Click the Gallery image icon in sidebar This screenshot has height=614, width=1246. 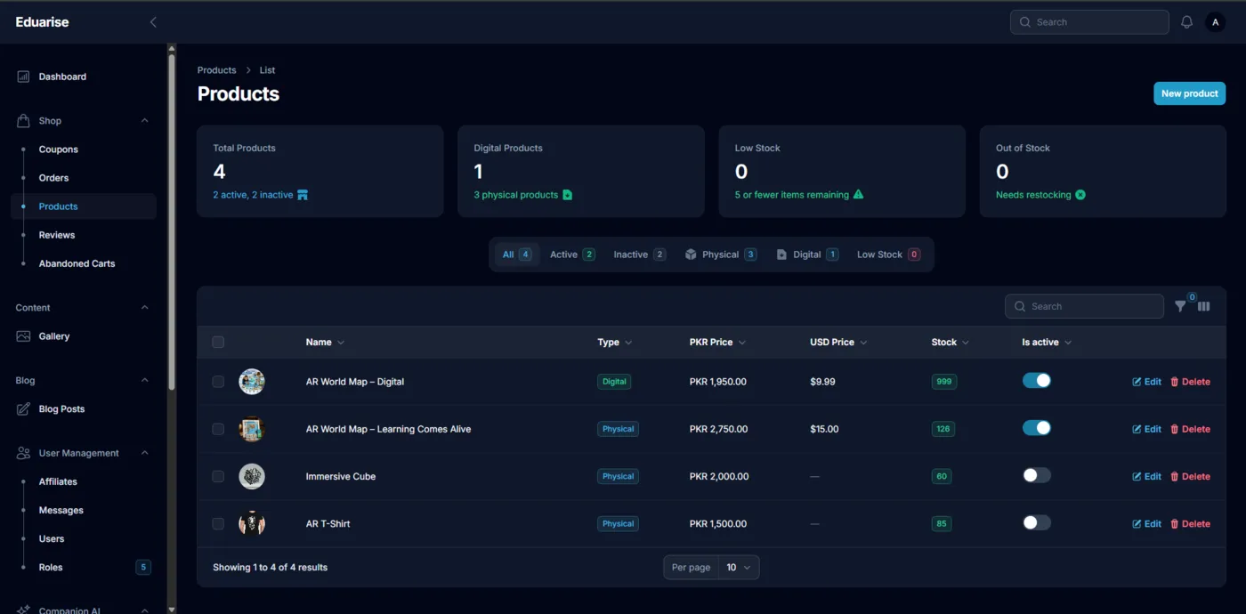pyautogui.click(x=23, y=336)
